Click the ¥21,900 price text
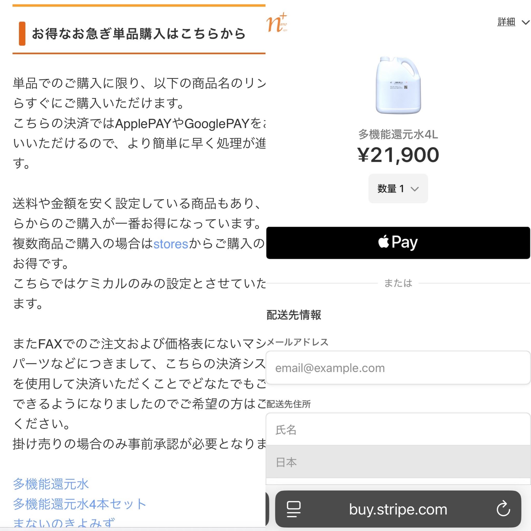The height and width of the screenshot is (531, 531). tap(398, 155)
